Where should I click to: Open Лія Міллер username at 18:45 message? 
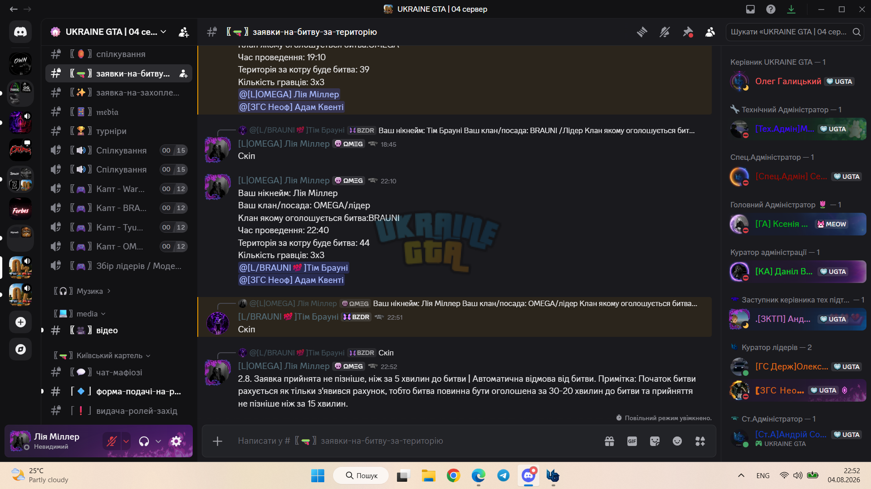(284, 144)
